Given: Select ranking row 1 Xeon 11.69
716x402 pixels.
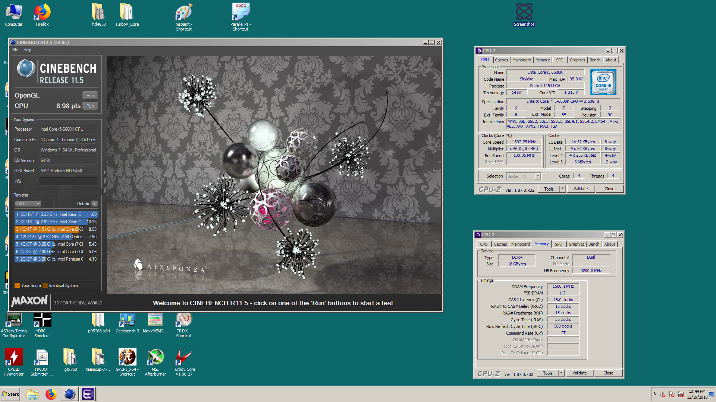Looking at the screenshot, I should click(x=56, y=214).
